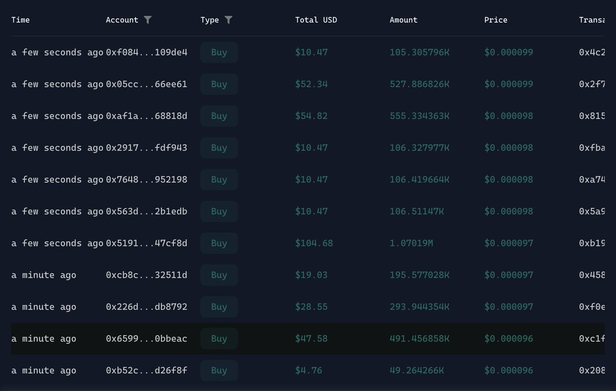Open account 0x6599...0bbeac
This screenshot has height=391, width=616.
(147, 339)
